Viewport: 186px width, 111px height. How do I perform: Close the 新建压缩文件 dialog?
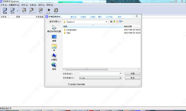137,16
